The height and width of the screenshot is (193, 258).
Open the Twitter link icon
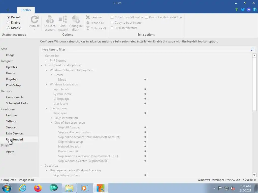[243, 10]
